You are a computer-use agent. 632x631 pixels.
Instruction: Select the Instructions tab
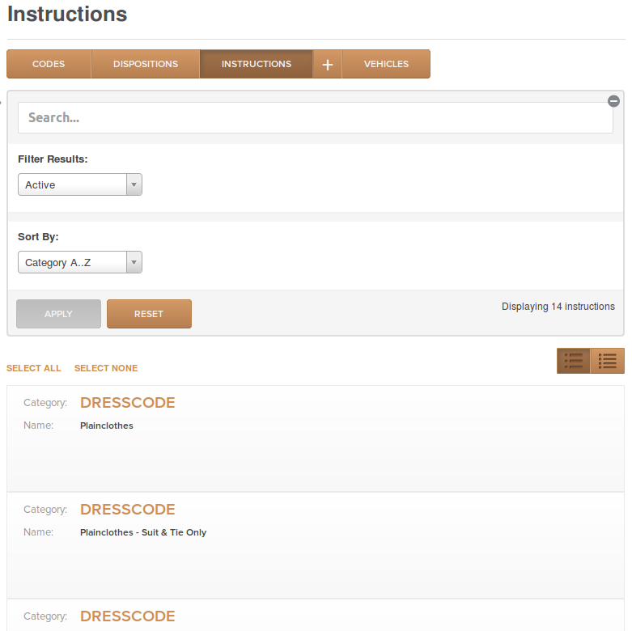pos(257,64)
